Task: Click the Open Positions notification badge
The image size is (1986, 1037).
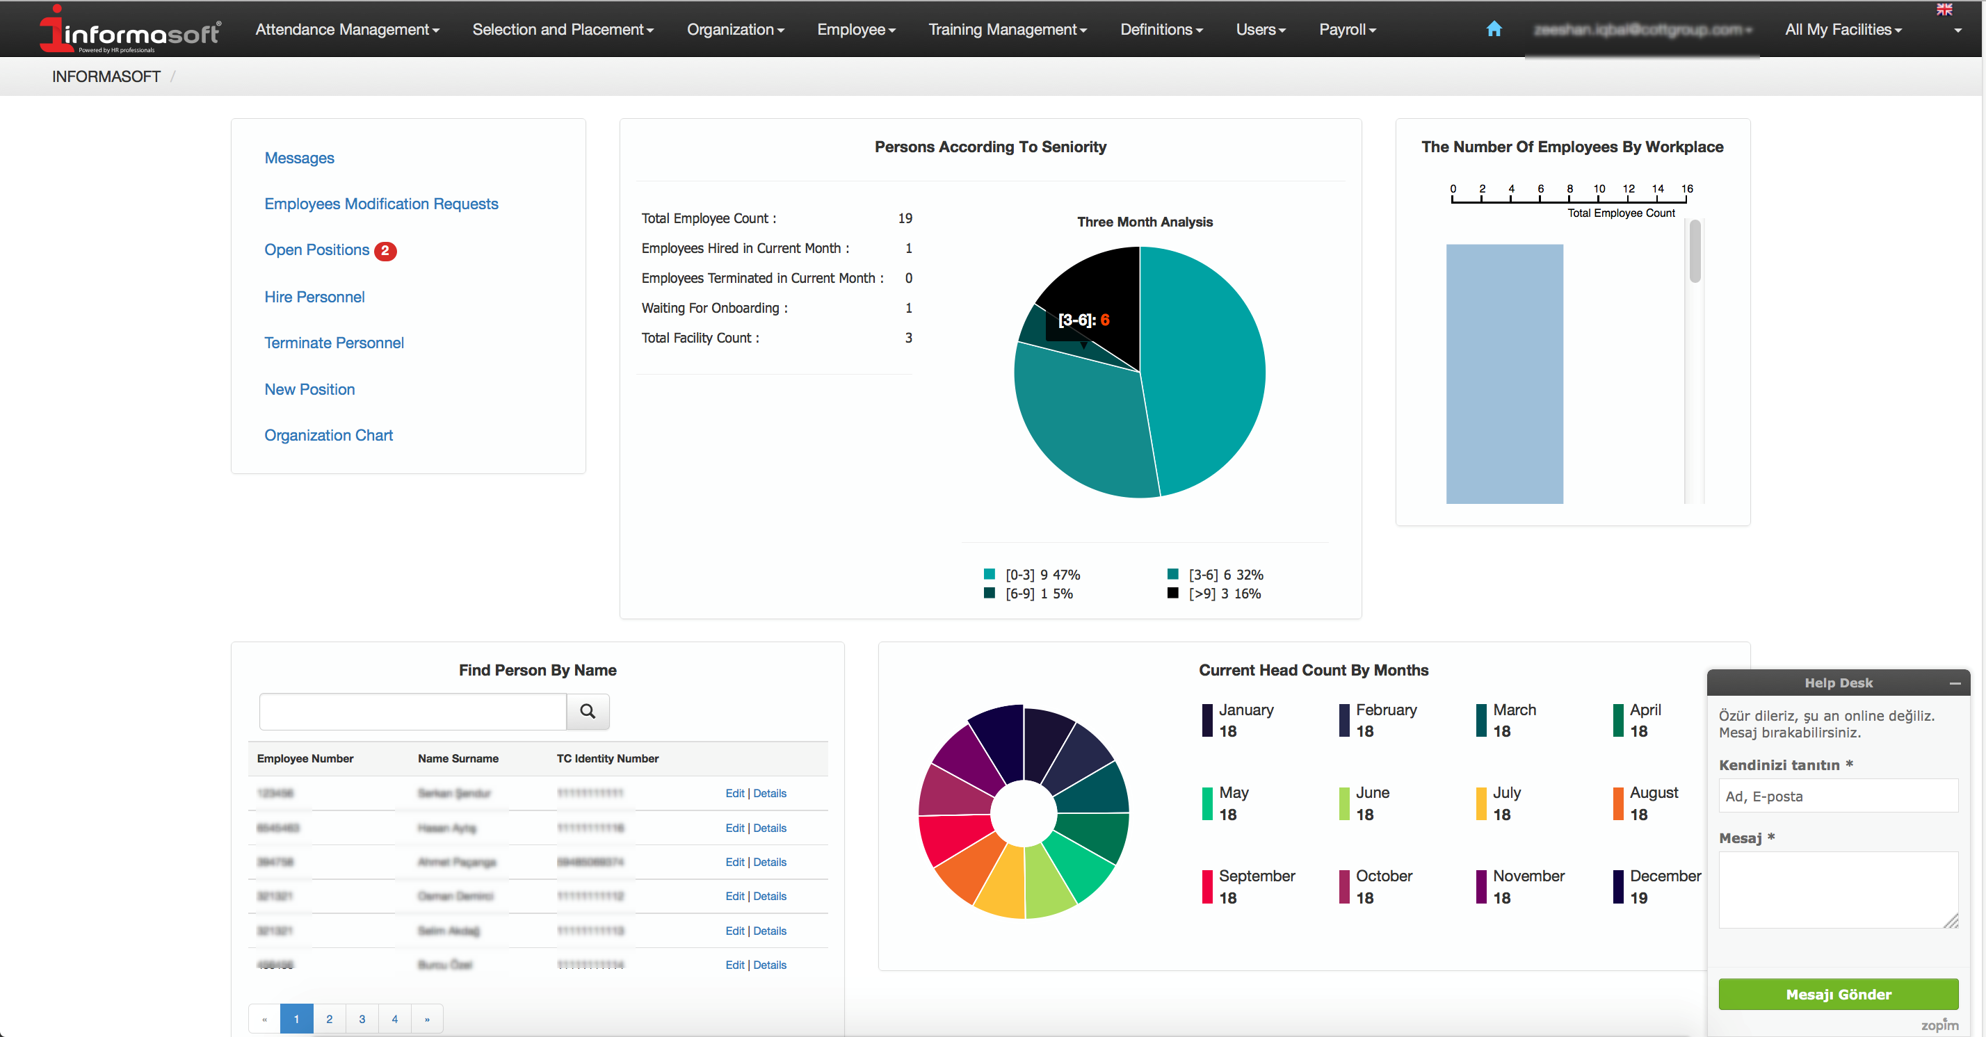Action: [x=385, y=250]
